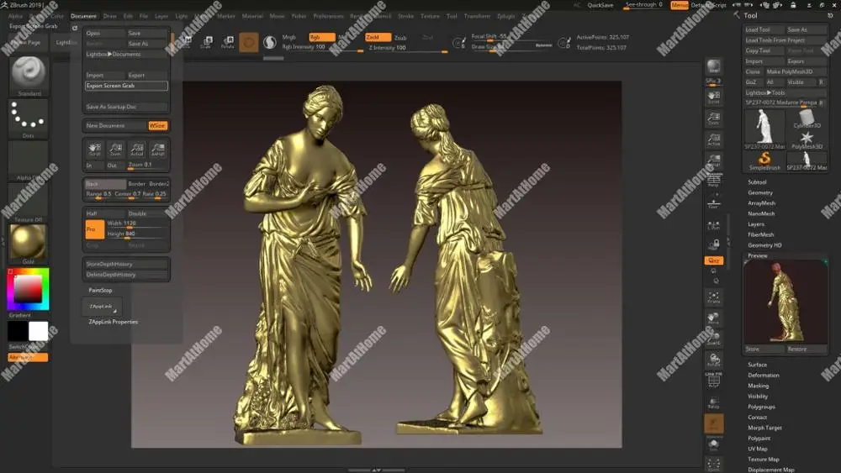This screenshot has height=473, width=841.
Task: Expand ZAppLink Properties
Action: point(114,322)
